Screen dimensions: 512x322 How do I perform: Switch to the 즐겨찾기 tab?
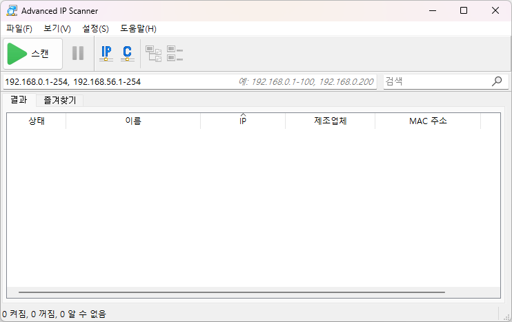pos(60,100)
